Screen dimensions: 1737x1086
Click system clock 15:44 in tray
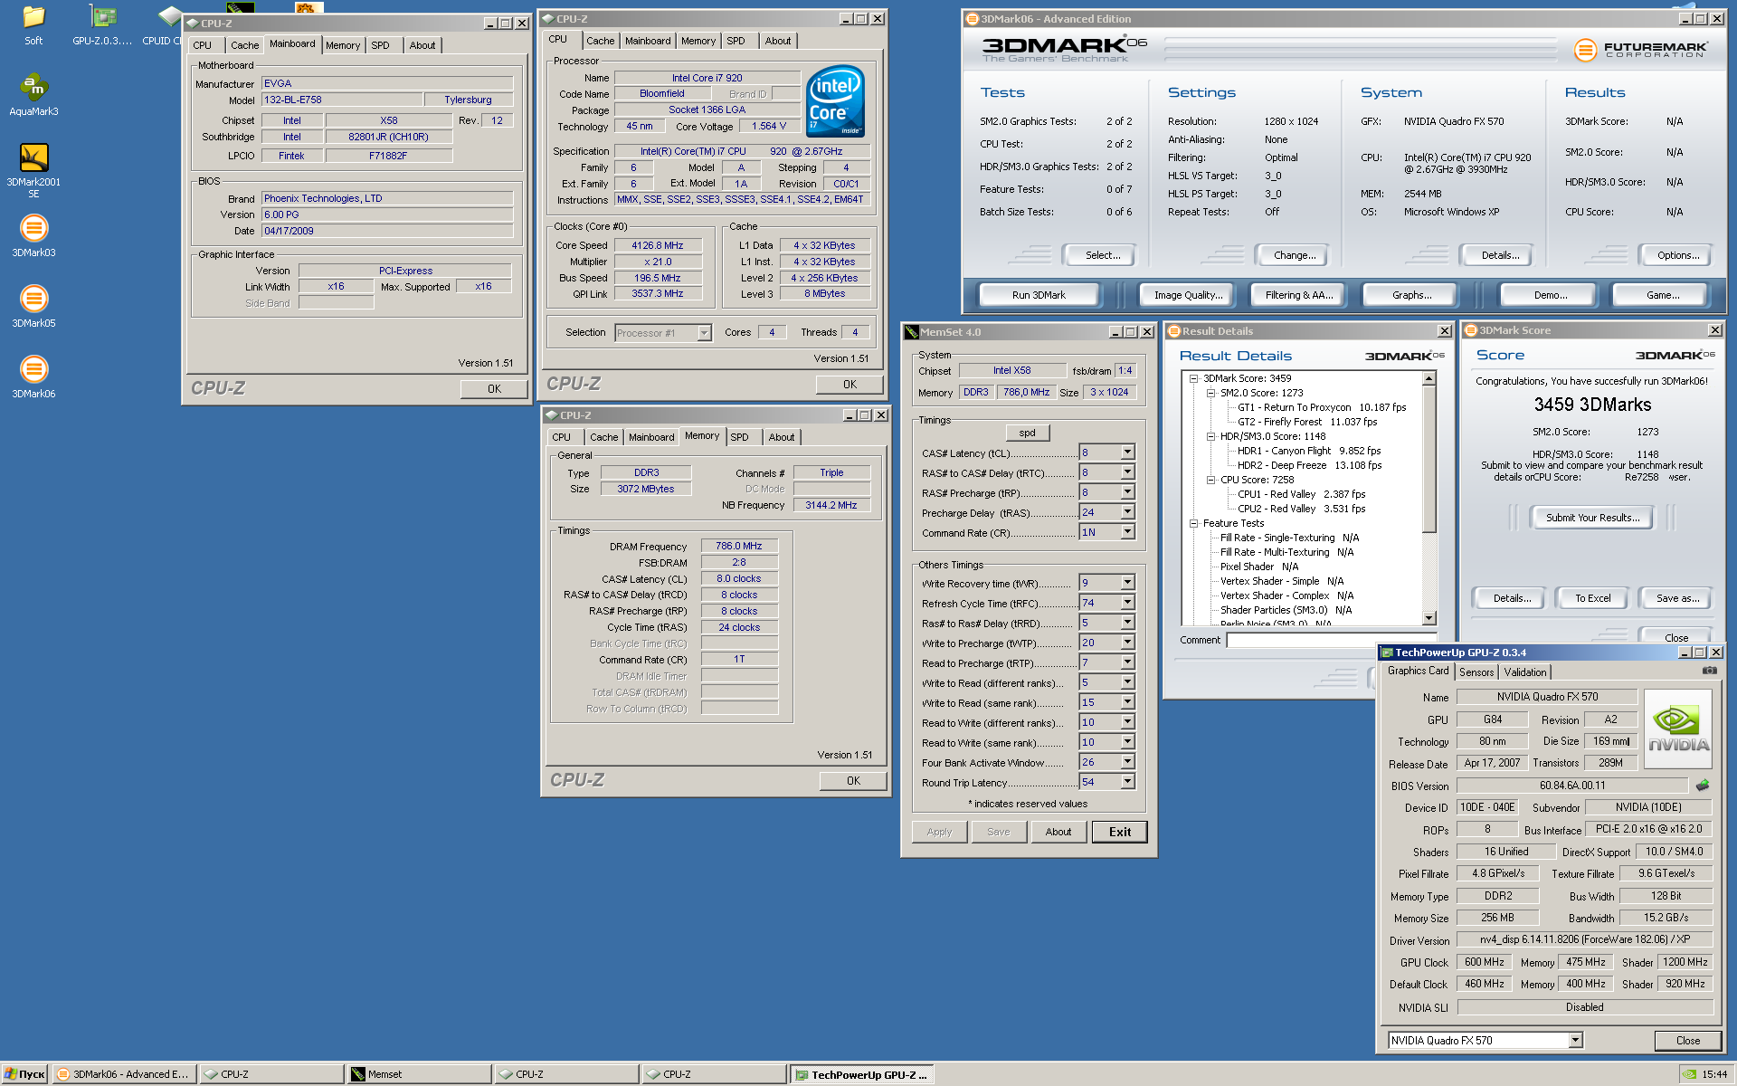click(1713, 1074)
